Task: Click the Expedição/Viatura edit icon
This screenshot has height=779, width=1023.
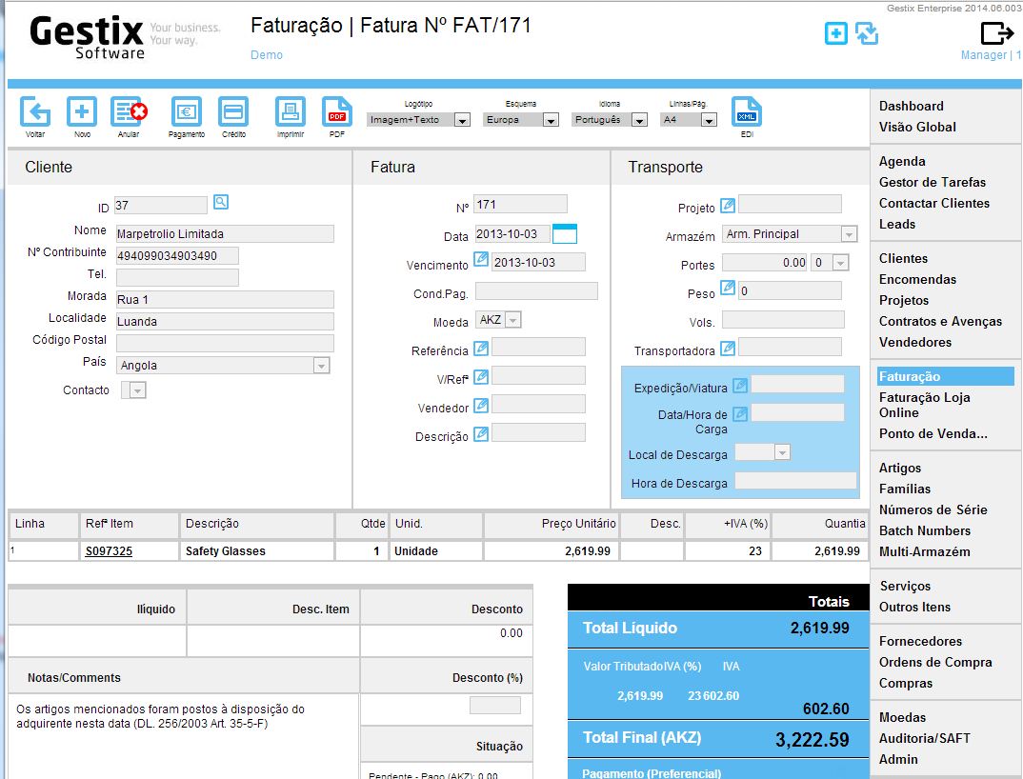Action: [740, 386]
